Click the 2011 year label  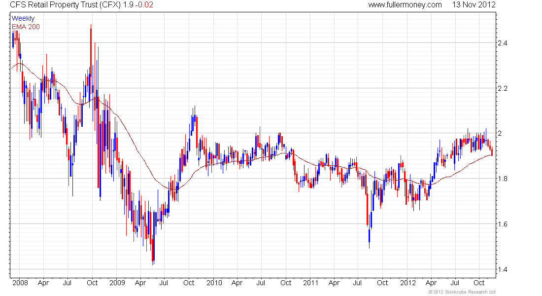click(311, 283)
